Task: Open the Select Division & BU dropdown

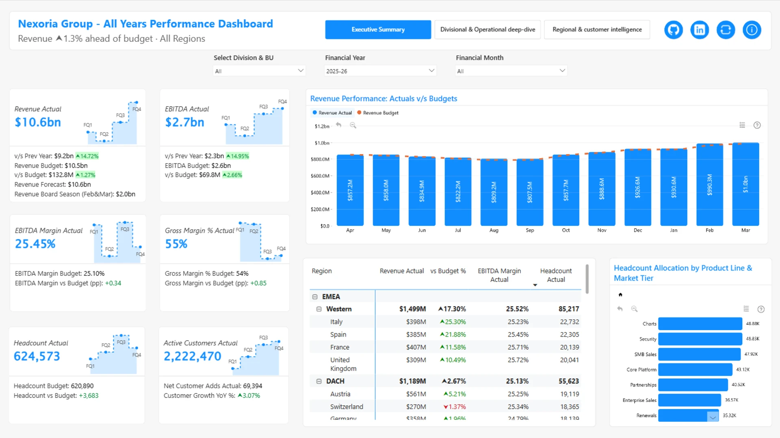Action: pos(259,71)
